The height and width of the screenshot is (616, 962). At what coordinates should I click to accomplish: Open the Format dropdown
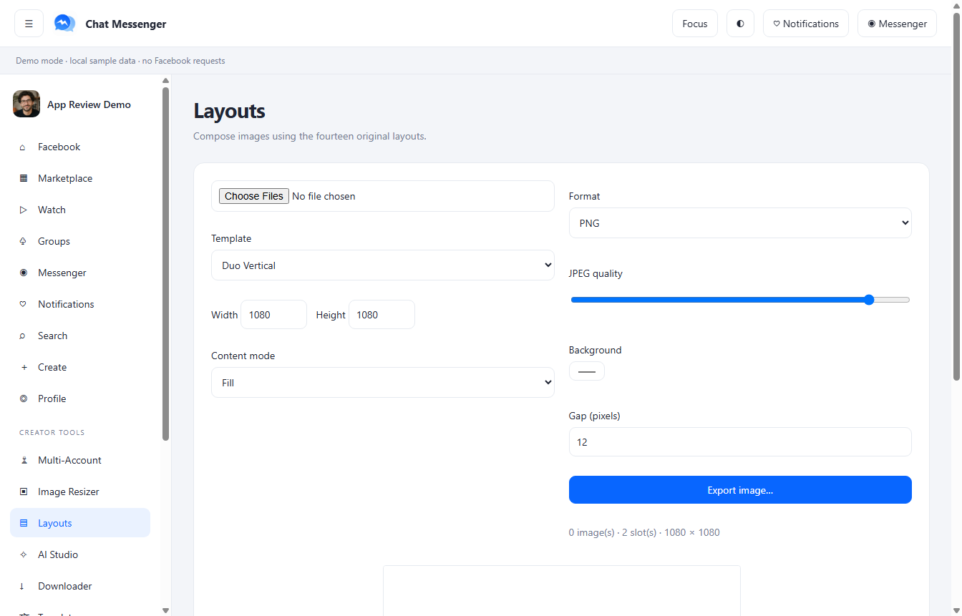(740, 223)
